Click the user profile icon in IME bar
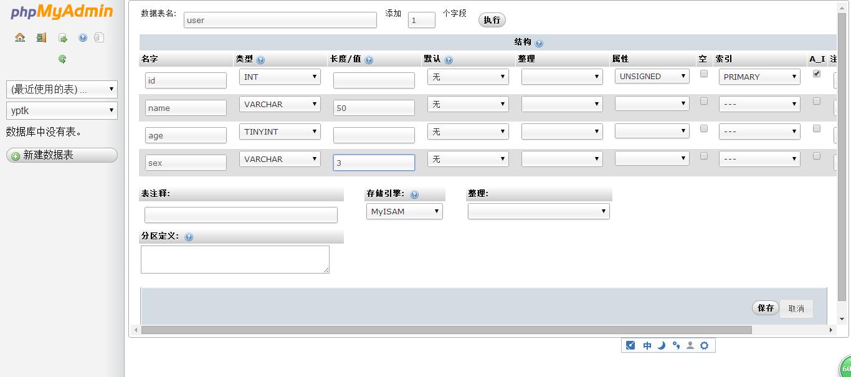The height and width of the screenshot is (377, 851). click(690, 345)
